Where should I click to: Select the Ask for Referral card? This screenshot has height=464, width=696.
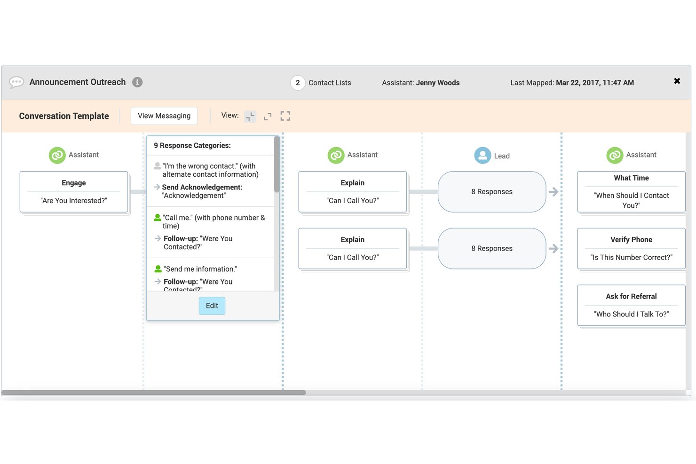click(x=631, y=306)
